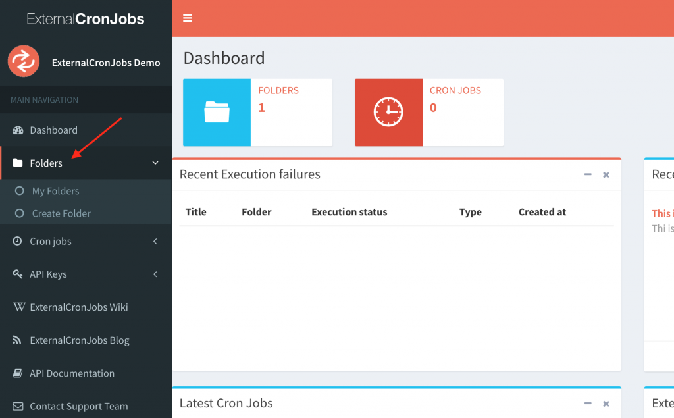Collapse the Folders menu chevron
The height and width of the screenshot is (418, 674).
pos(155,163)
